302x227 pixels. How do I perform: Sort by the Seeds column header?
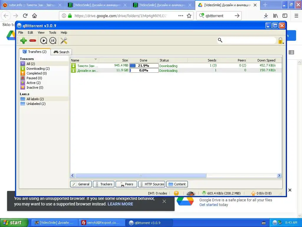click(x=202, y=60)
